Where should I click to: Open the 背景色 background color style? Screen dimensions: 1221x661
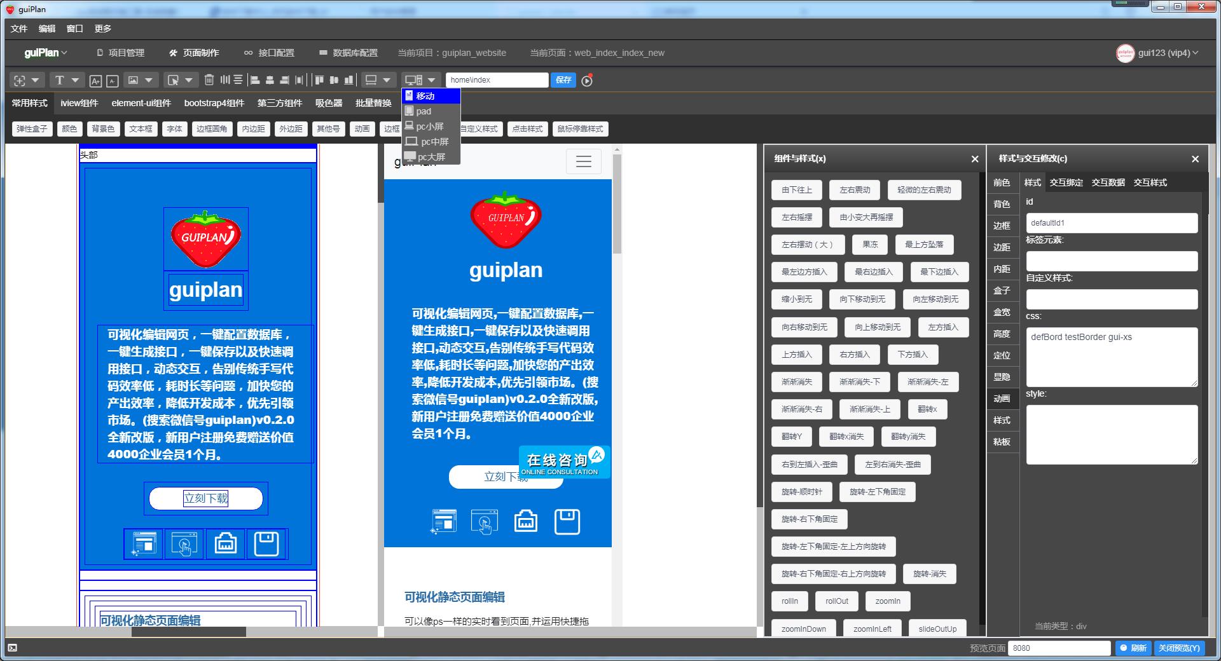point(102,128)
